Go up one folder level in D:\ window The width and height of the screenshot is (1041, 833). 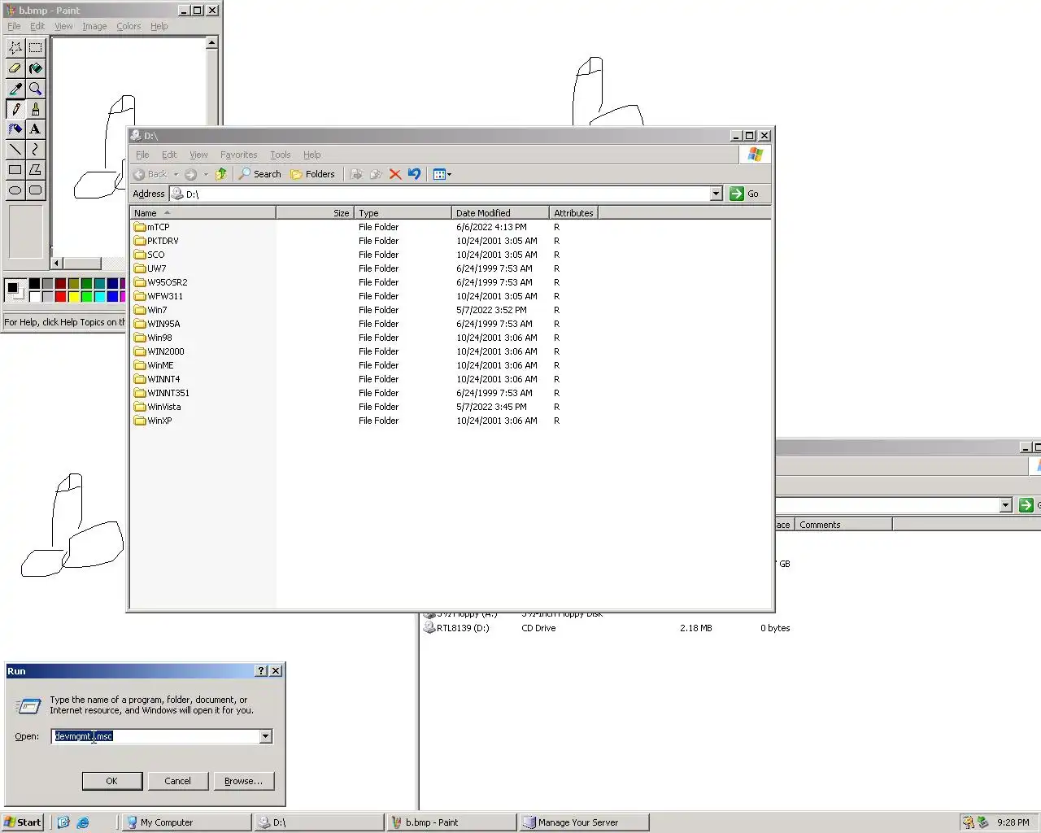pyautogui.click(x=220, y=174)
